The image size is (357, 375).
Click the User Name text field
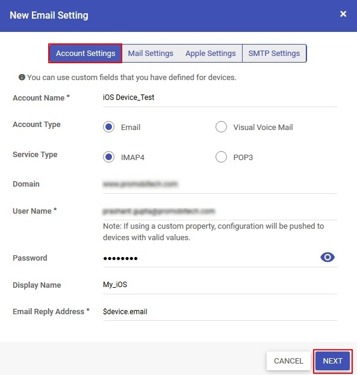pyautogui.click(x=220, y=211)
